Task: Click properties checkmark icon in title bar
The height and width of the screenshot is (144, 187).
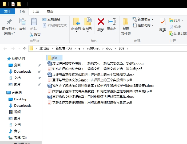Action: (x=13, y=5)
